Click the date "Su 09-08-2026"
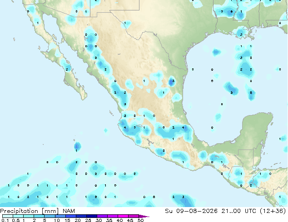The width and height of the screenshot is (288, 222). click(x=191, y=211)
